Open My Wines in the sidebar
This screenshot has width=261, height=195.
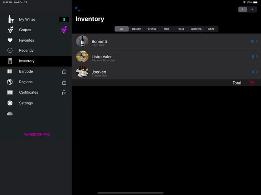[36, 19]
